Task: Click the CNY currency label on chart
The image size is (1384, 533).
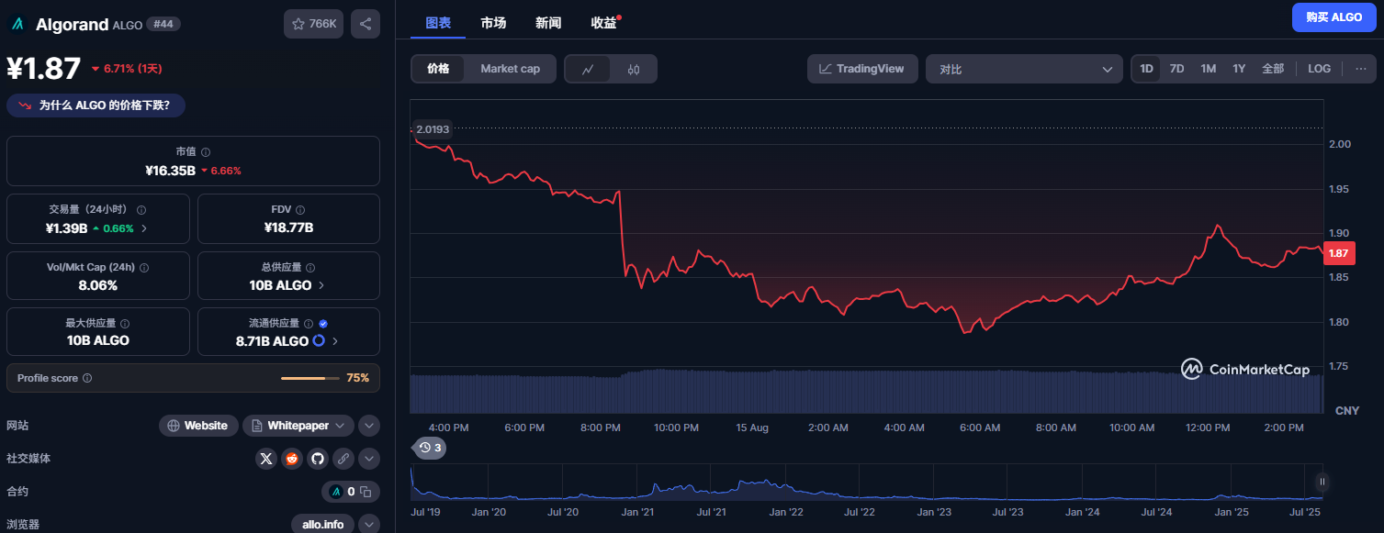Action: (x=1347, y=410)
